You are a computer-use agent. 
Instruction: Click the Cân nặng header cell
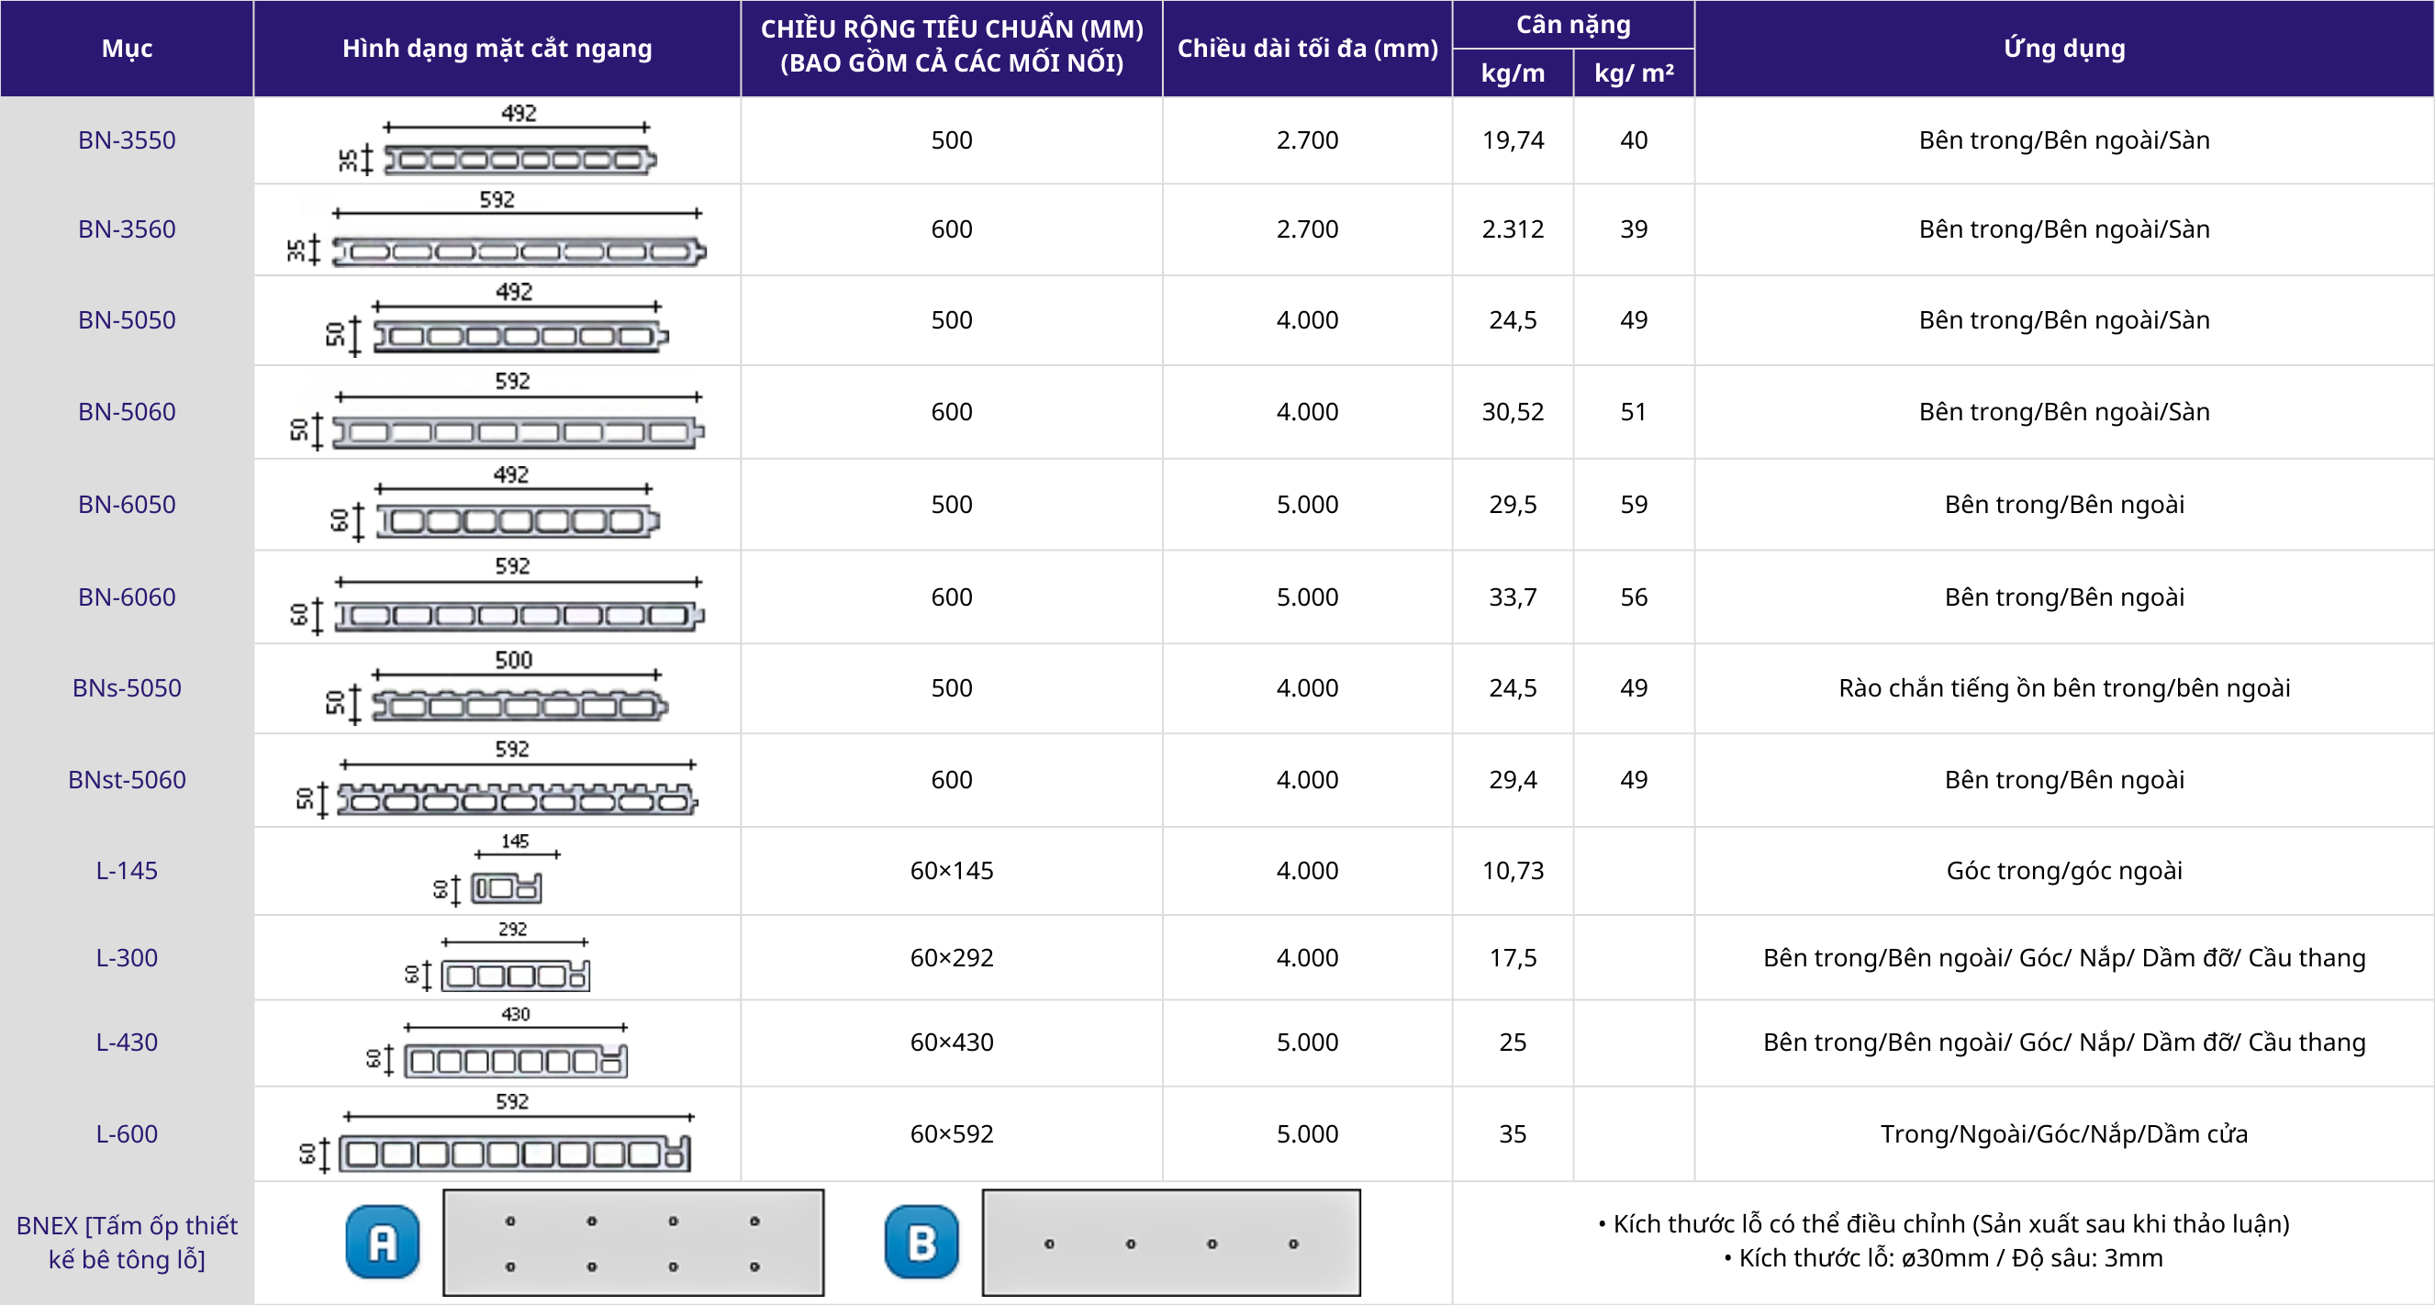(1572, 25)
